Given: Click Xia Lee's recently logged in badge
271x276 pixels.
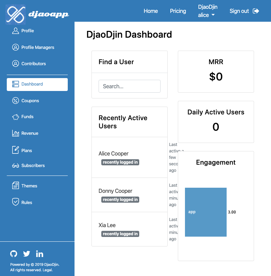Looking at the screenshot, I should pos(120,234).
